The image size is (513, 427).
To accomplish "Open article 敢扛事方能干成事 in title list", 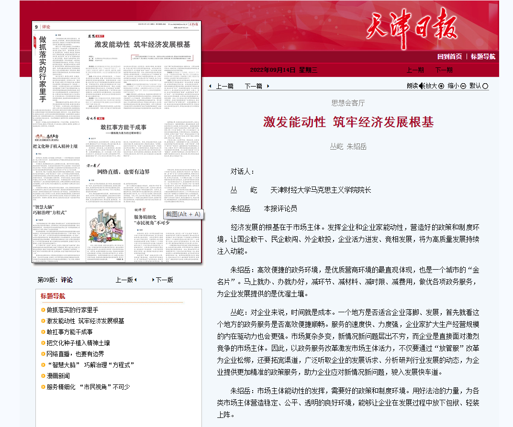I will coord(69,332).
